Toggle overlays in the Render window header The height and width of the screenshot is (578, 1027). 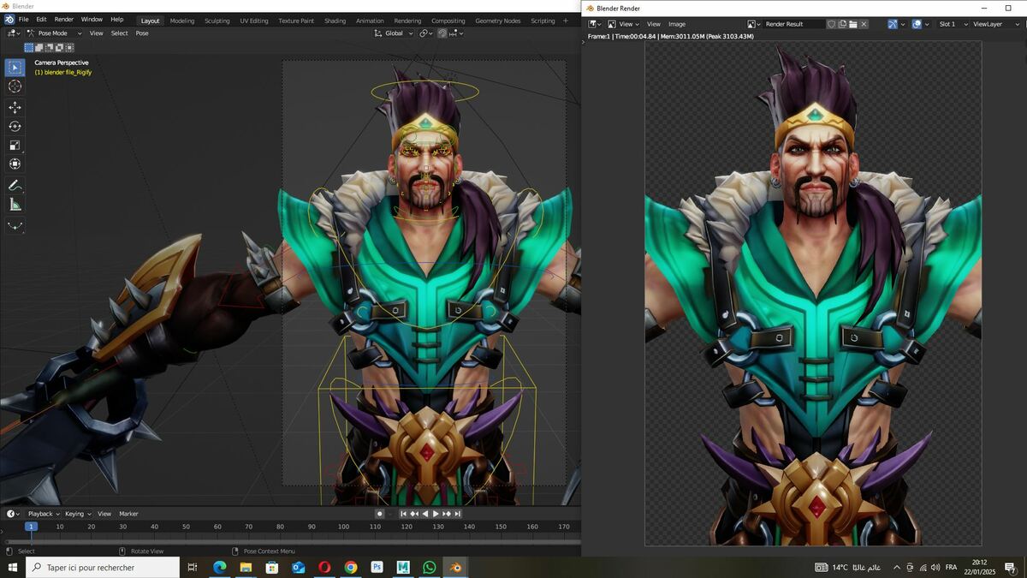[x=917, y=24]
